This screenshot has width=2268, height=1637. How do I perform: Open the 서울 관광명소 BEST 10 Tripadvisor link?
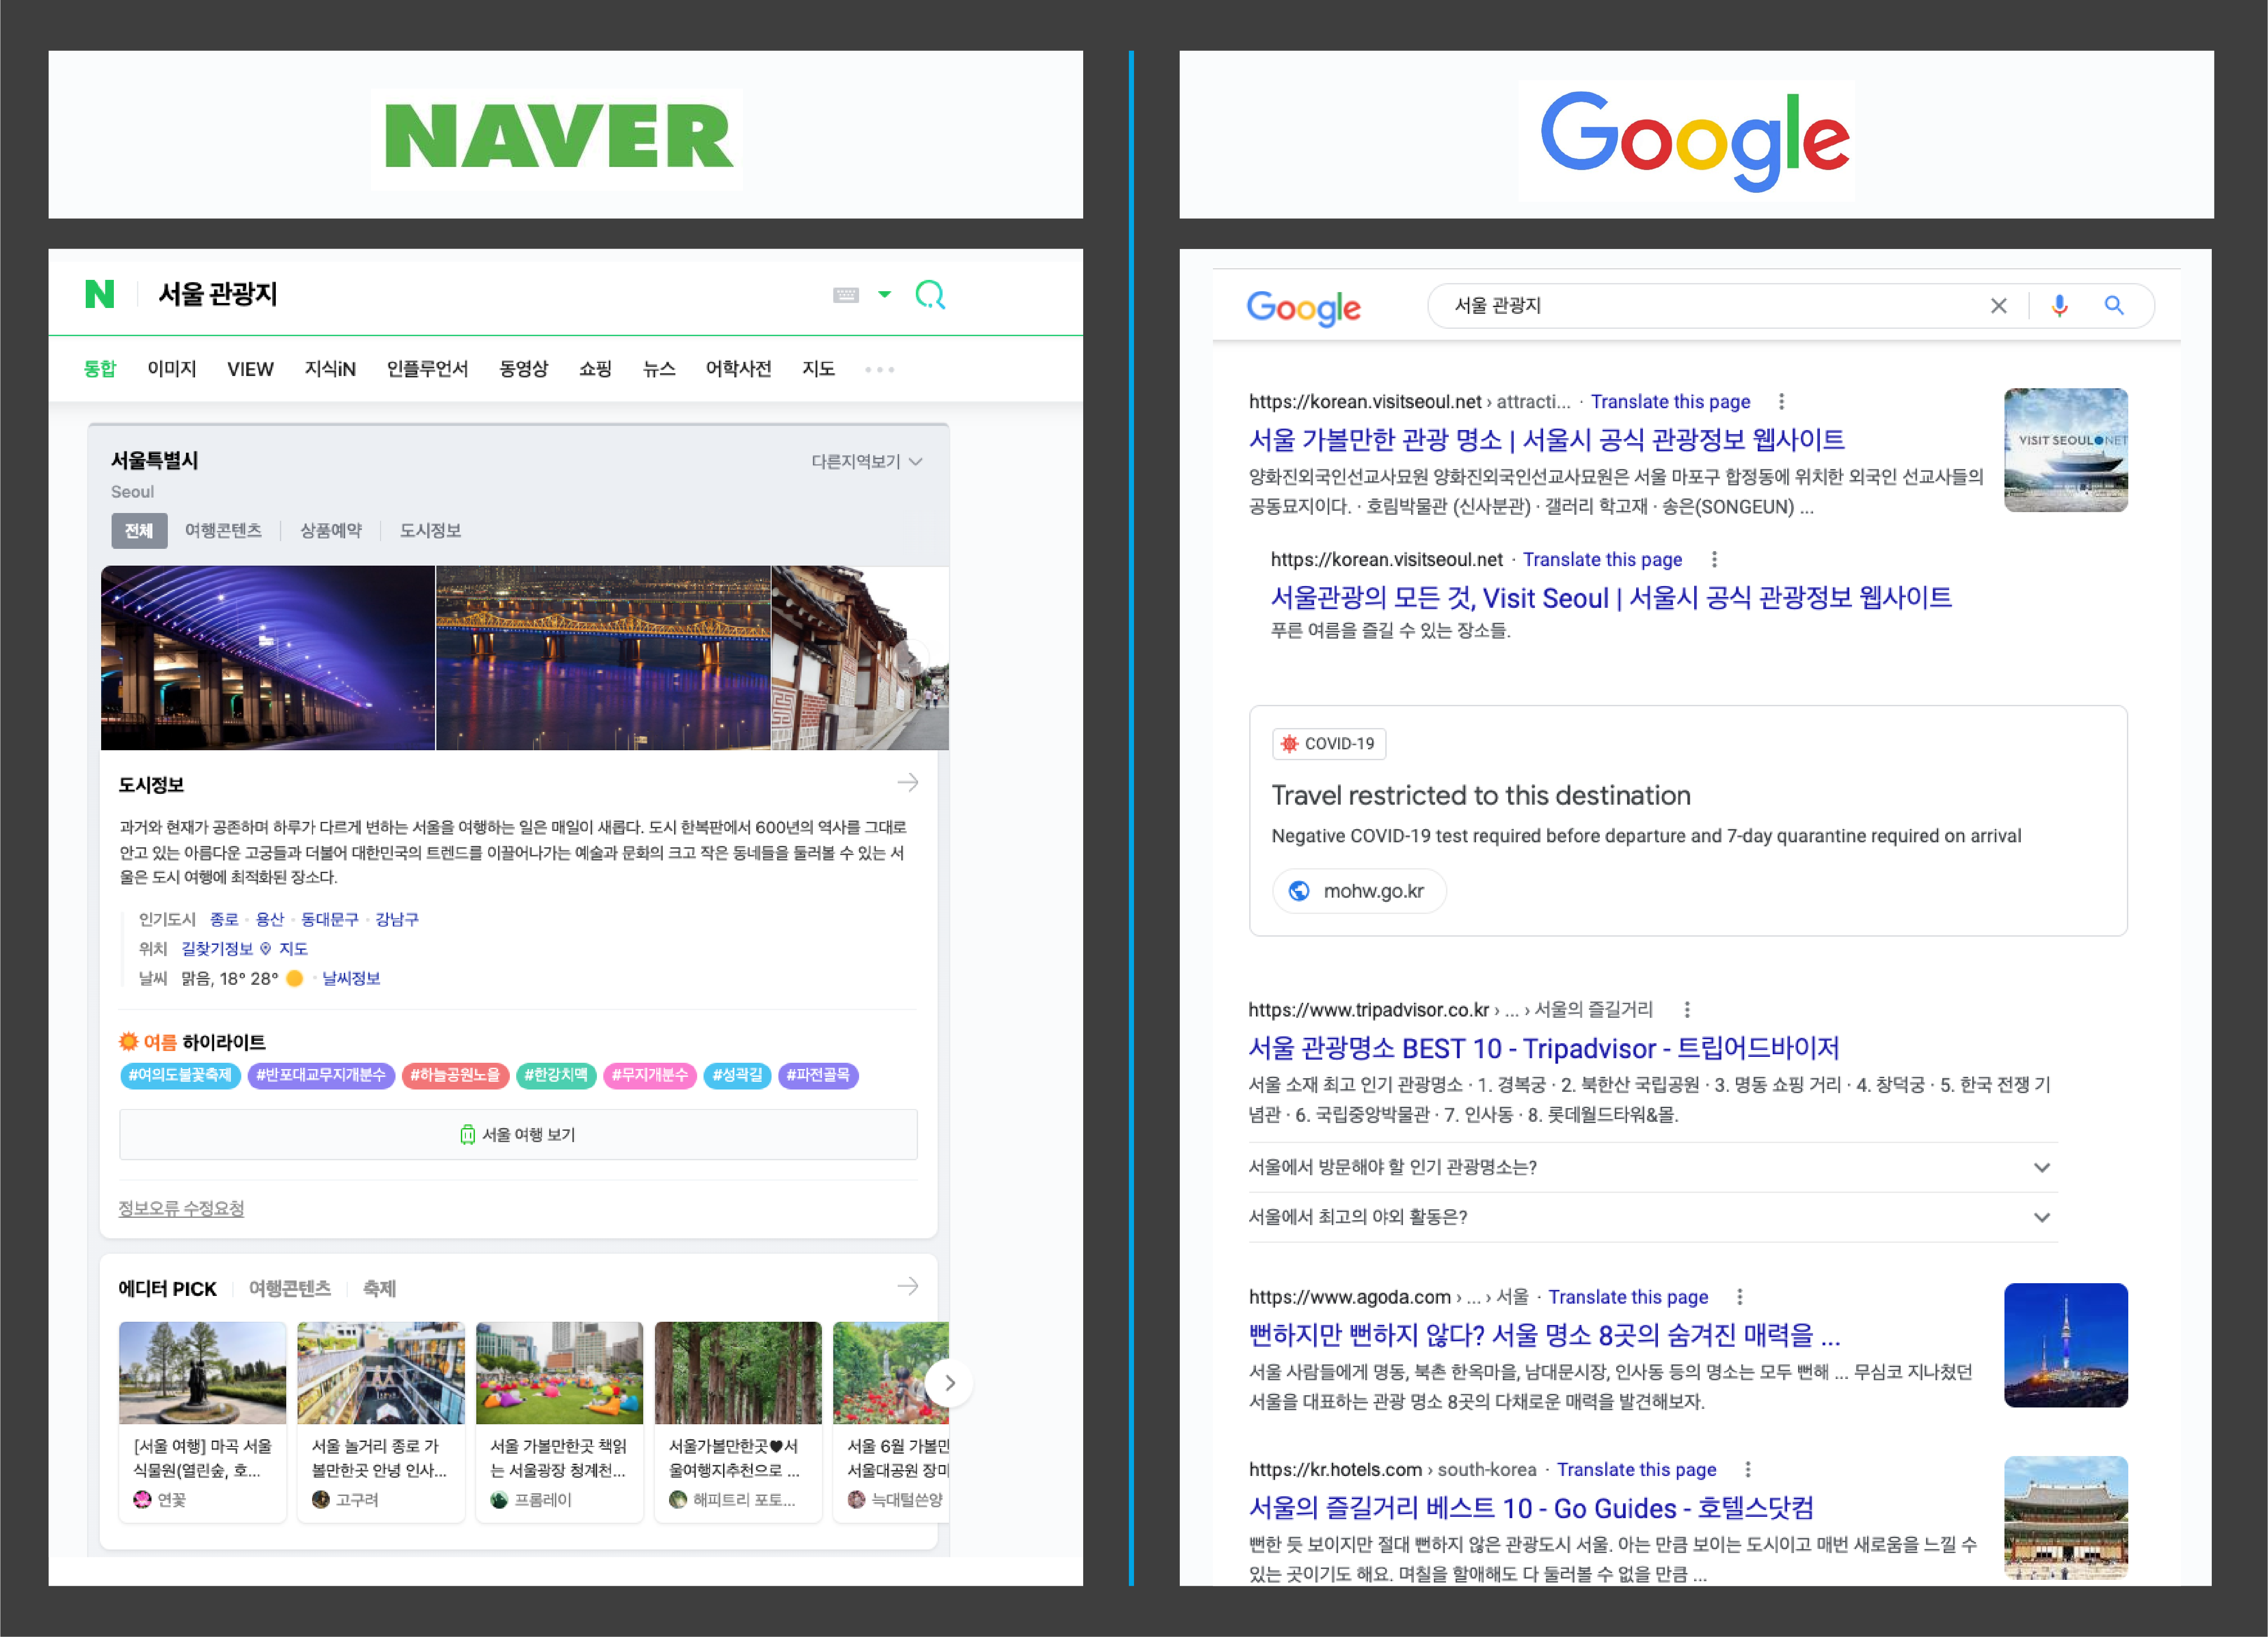[x=1544, y=1048]
